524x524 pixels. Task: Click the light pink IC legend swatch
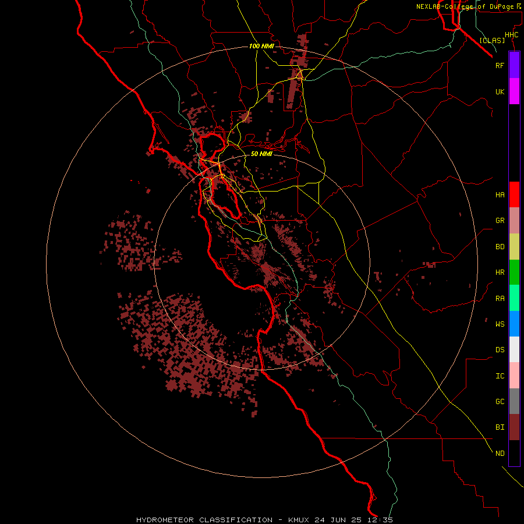[x=514, y=376]
